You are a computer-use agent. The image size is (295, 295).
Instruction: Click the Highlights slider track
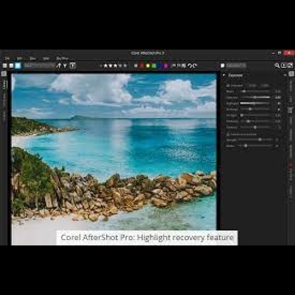[255, 103]
